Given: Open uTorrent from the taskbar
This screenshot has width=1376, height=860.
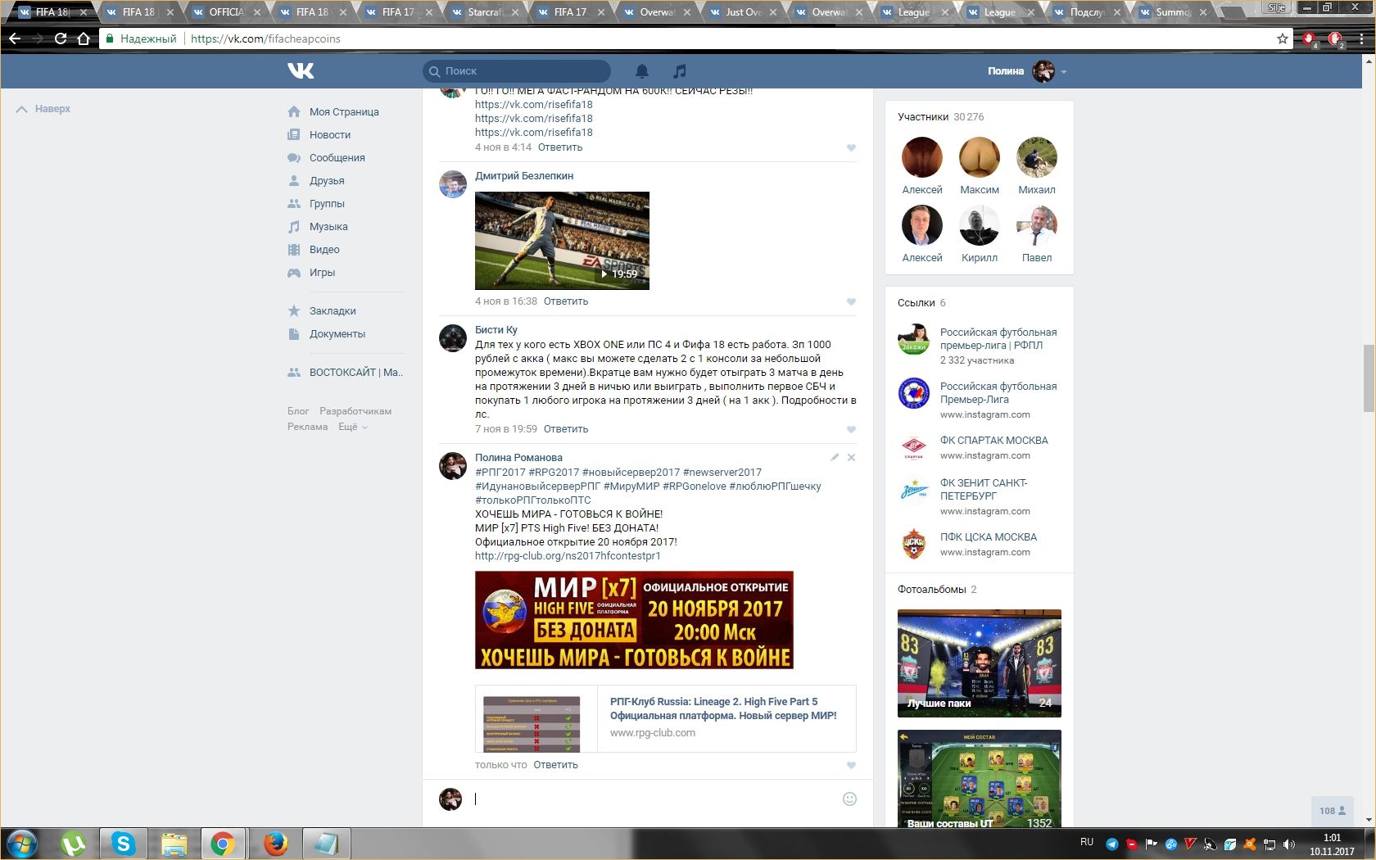Looking at the screenshot, I should [x=74, y=844].
